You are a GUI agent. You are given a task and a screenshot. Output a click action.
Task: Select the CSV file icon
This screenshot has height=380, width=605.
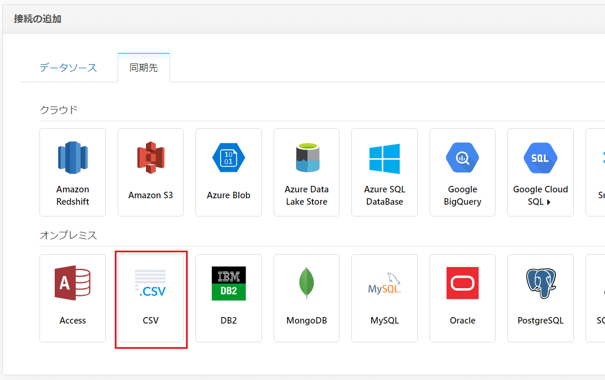151,284
